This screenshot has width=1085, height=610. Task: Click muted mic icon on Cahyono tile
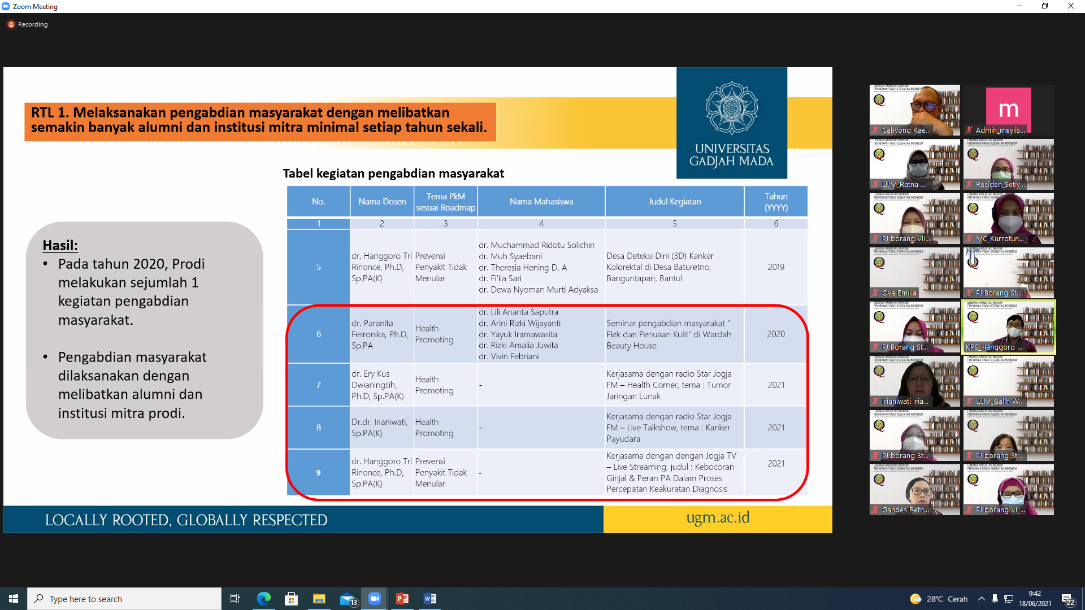coord(876,130)
